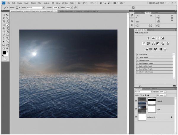This screenshot has width=178, height=135.
Task: Select the Elliptical Marquee tool
Action: (4, 15)
